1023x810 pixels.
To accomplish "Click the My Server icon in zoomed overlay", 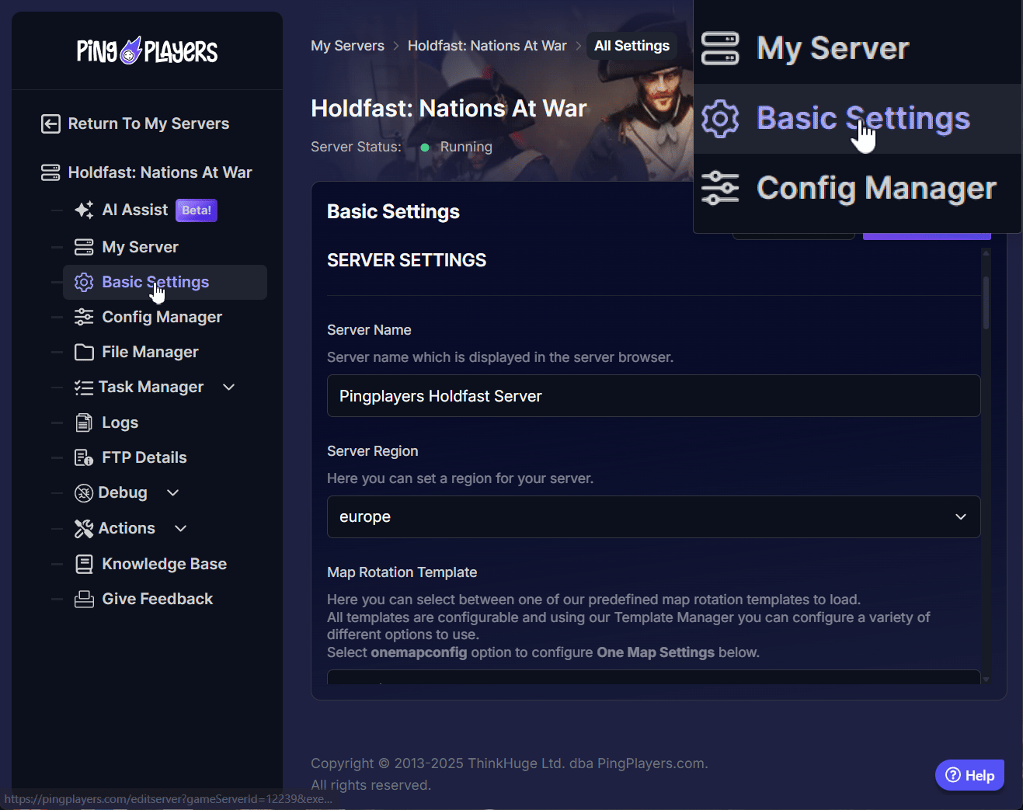I will pyautogui.click(x=720, y=48).
